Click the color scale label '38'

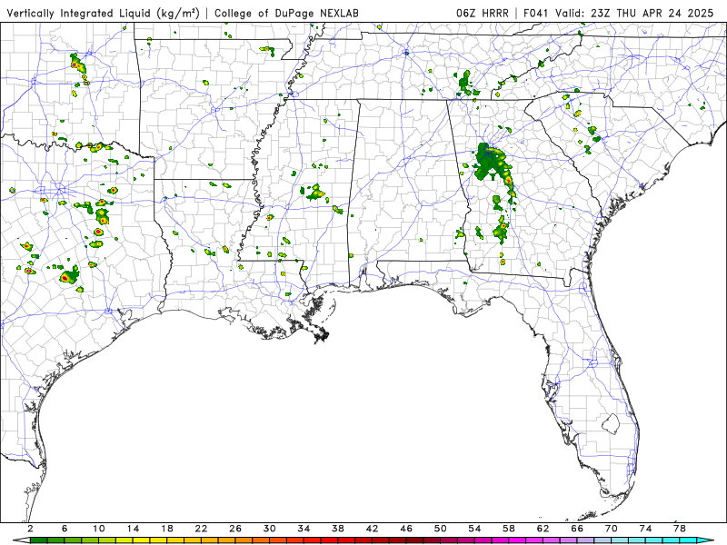pyautogui.click(x=338, y=529)
